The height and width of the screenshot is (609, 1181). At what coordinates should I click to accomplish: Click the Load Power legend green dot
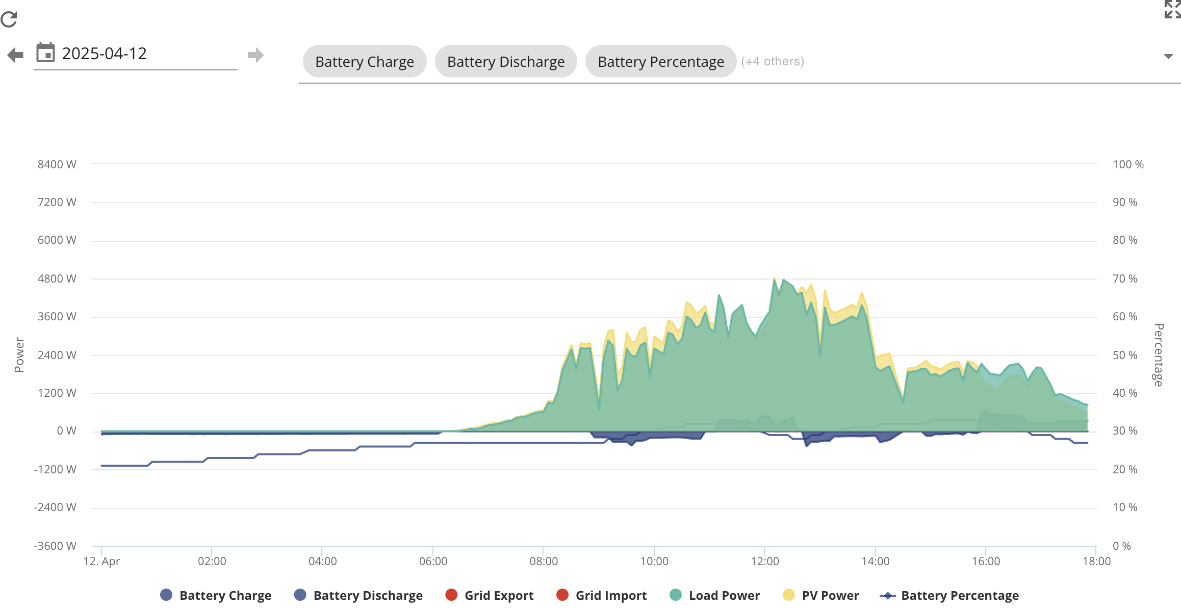coord(676,595)
